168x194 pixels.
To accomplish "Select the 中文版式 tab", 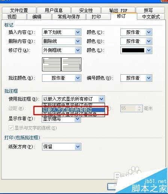I will point(151,17).
